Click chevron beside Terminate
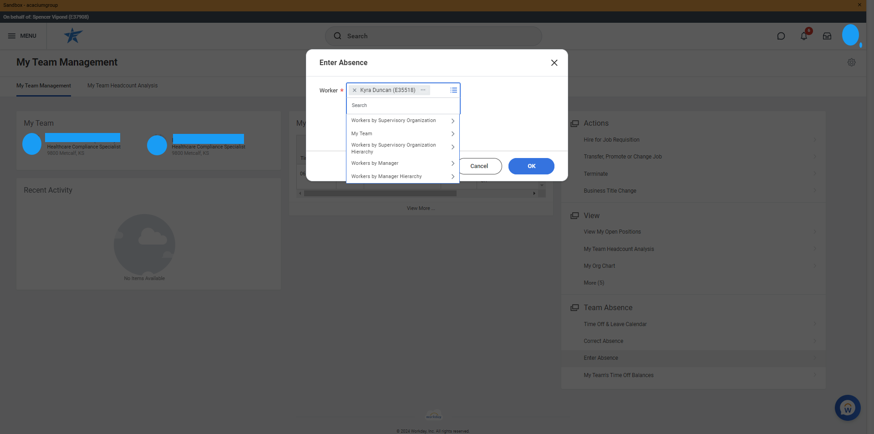 pos(814,174)
